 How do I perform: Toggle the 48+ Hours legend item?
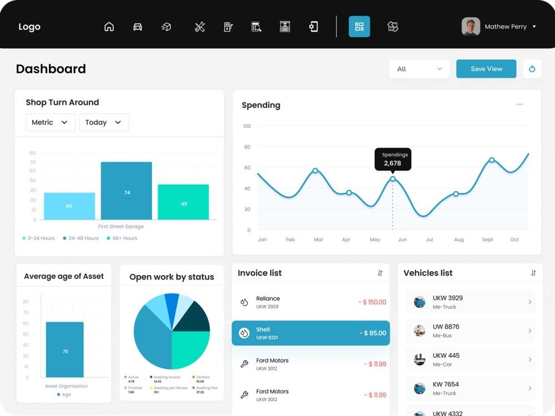pos(122,238)
